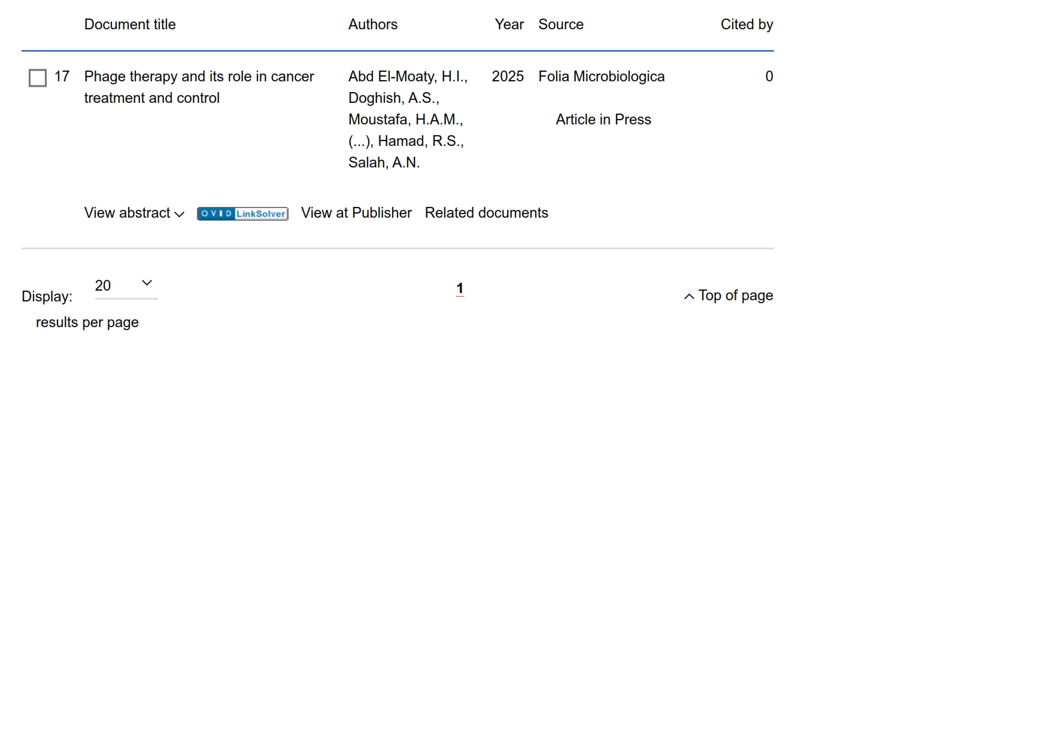The height and width of the screenshot is (741, 1050).
Task: Tick the checkbox for result 17
Action: pos(38,78)
